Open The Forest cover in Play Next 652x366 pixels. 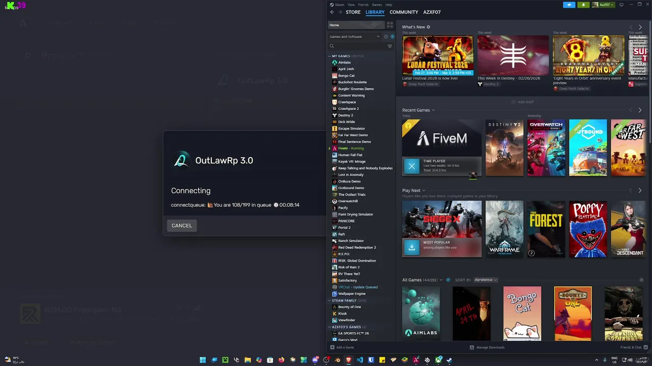tap(546, 229)
